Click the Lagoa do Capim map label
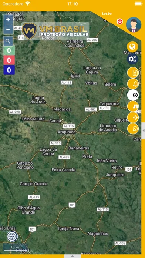This screenshot has height=258, width=145. pyautogui.click(x=92, y=70)
